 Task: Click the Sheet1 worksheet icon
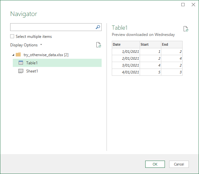pos(21,71)
